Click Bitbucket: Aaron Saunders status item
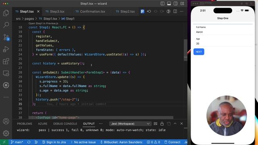The image size is (258, 145). pos(121,142)
